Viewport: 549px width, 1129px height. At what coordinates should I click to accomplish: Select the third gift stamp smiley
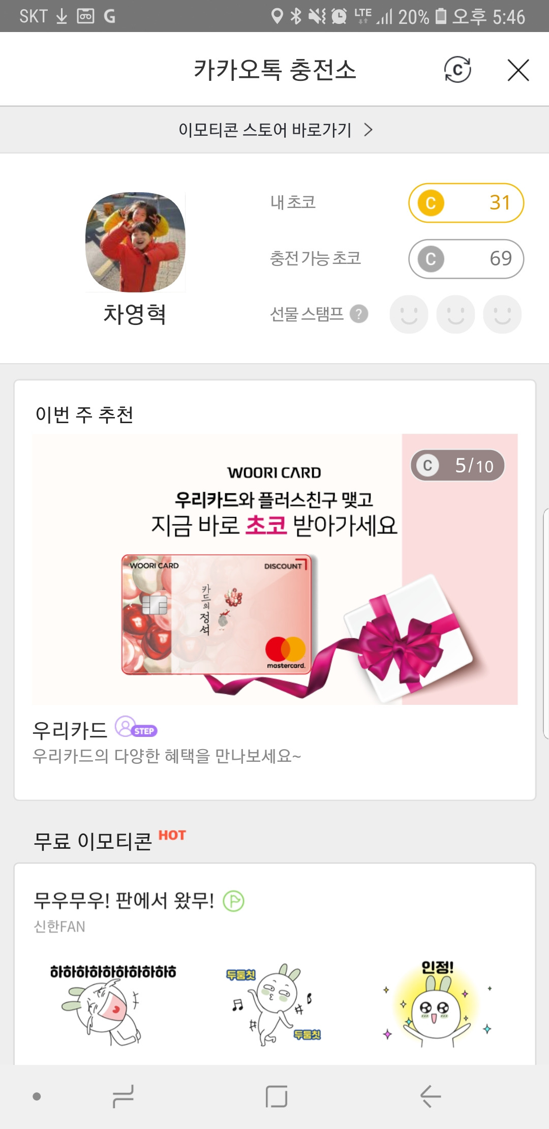click(502, 314)
